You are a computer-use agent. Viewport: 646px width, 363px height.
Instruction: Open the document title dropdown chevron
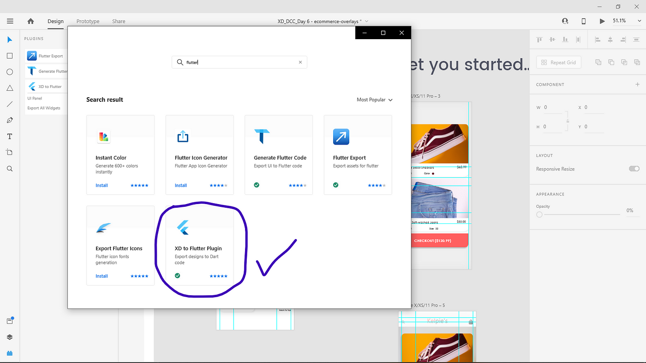coord(367,21)
